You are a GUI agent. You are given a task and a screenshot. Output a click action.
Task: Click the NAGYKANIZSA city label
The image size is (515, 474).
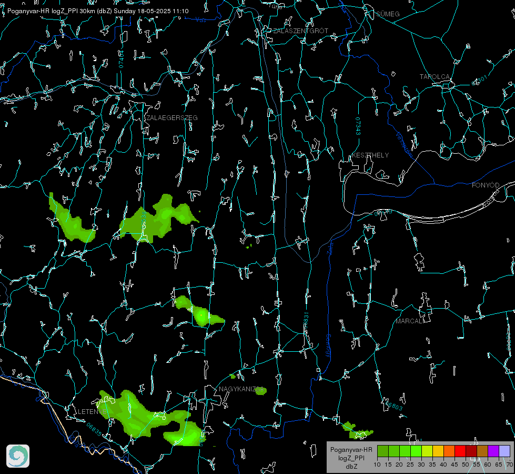[x=241, y=389]
